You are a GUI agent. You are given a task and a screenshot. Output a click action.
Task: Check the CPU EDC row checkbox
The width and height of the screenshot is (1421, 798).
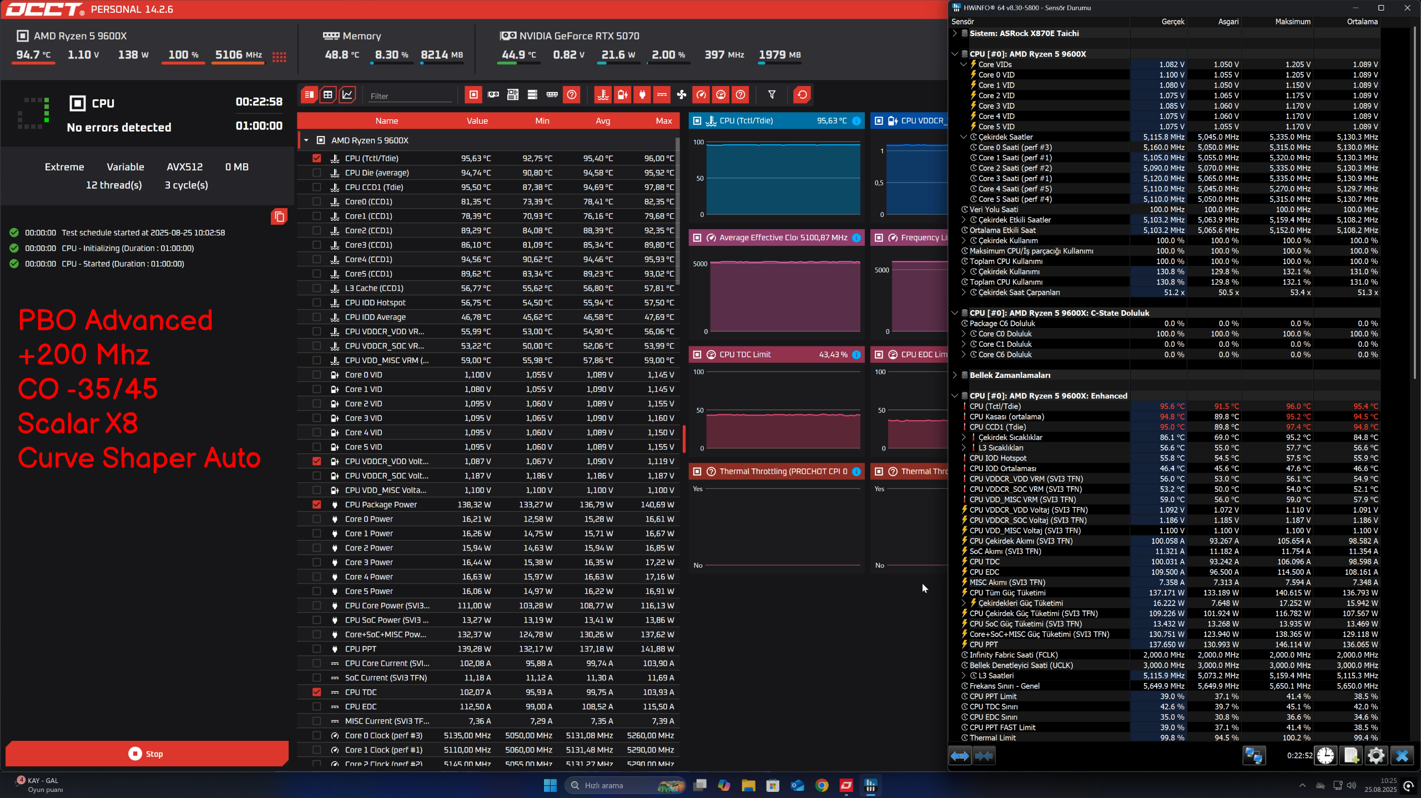tap(316, 706)
